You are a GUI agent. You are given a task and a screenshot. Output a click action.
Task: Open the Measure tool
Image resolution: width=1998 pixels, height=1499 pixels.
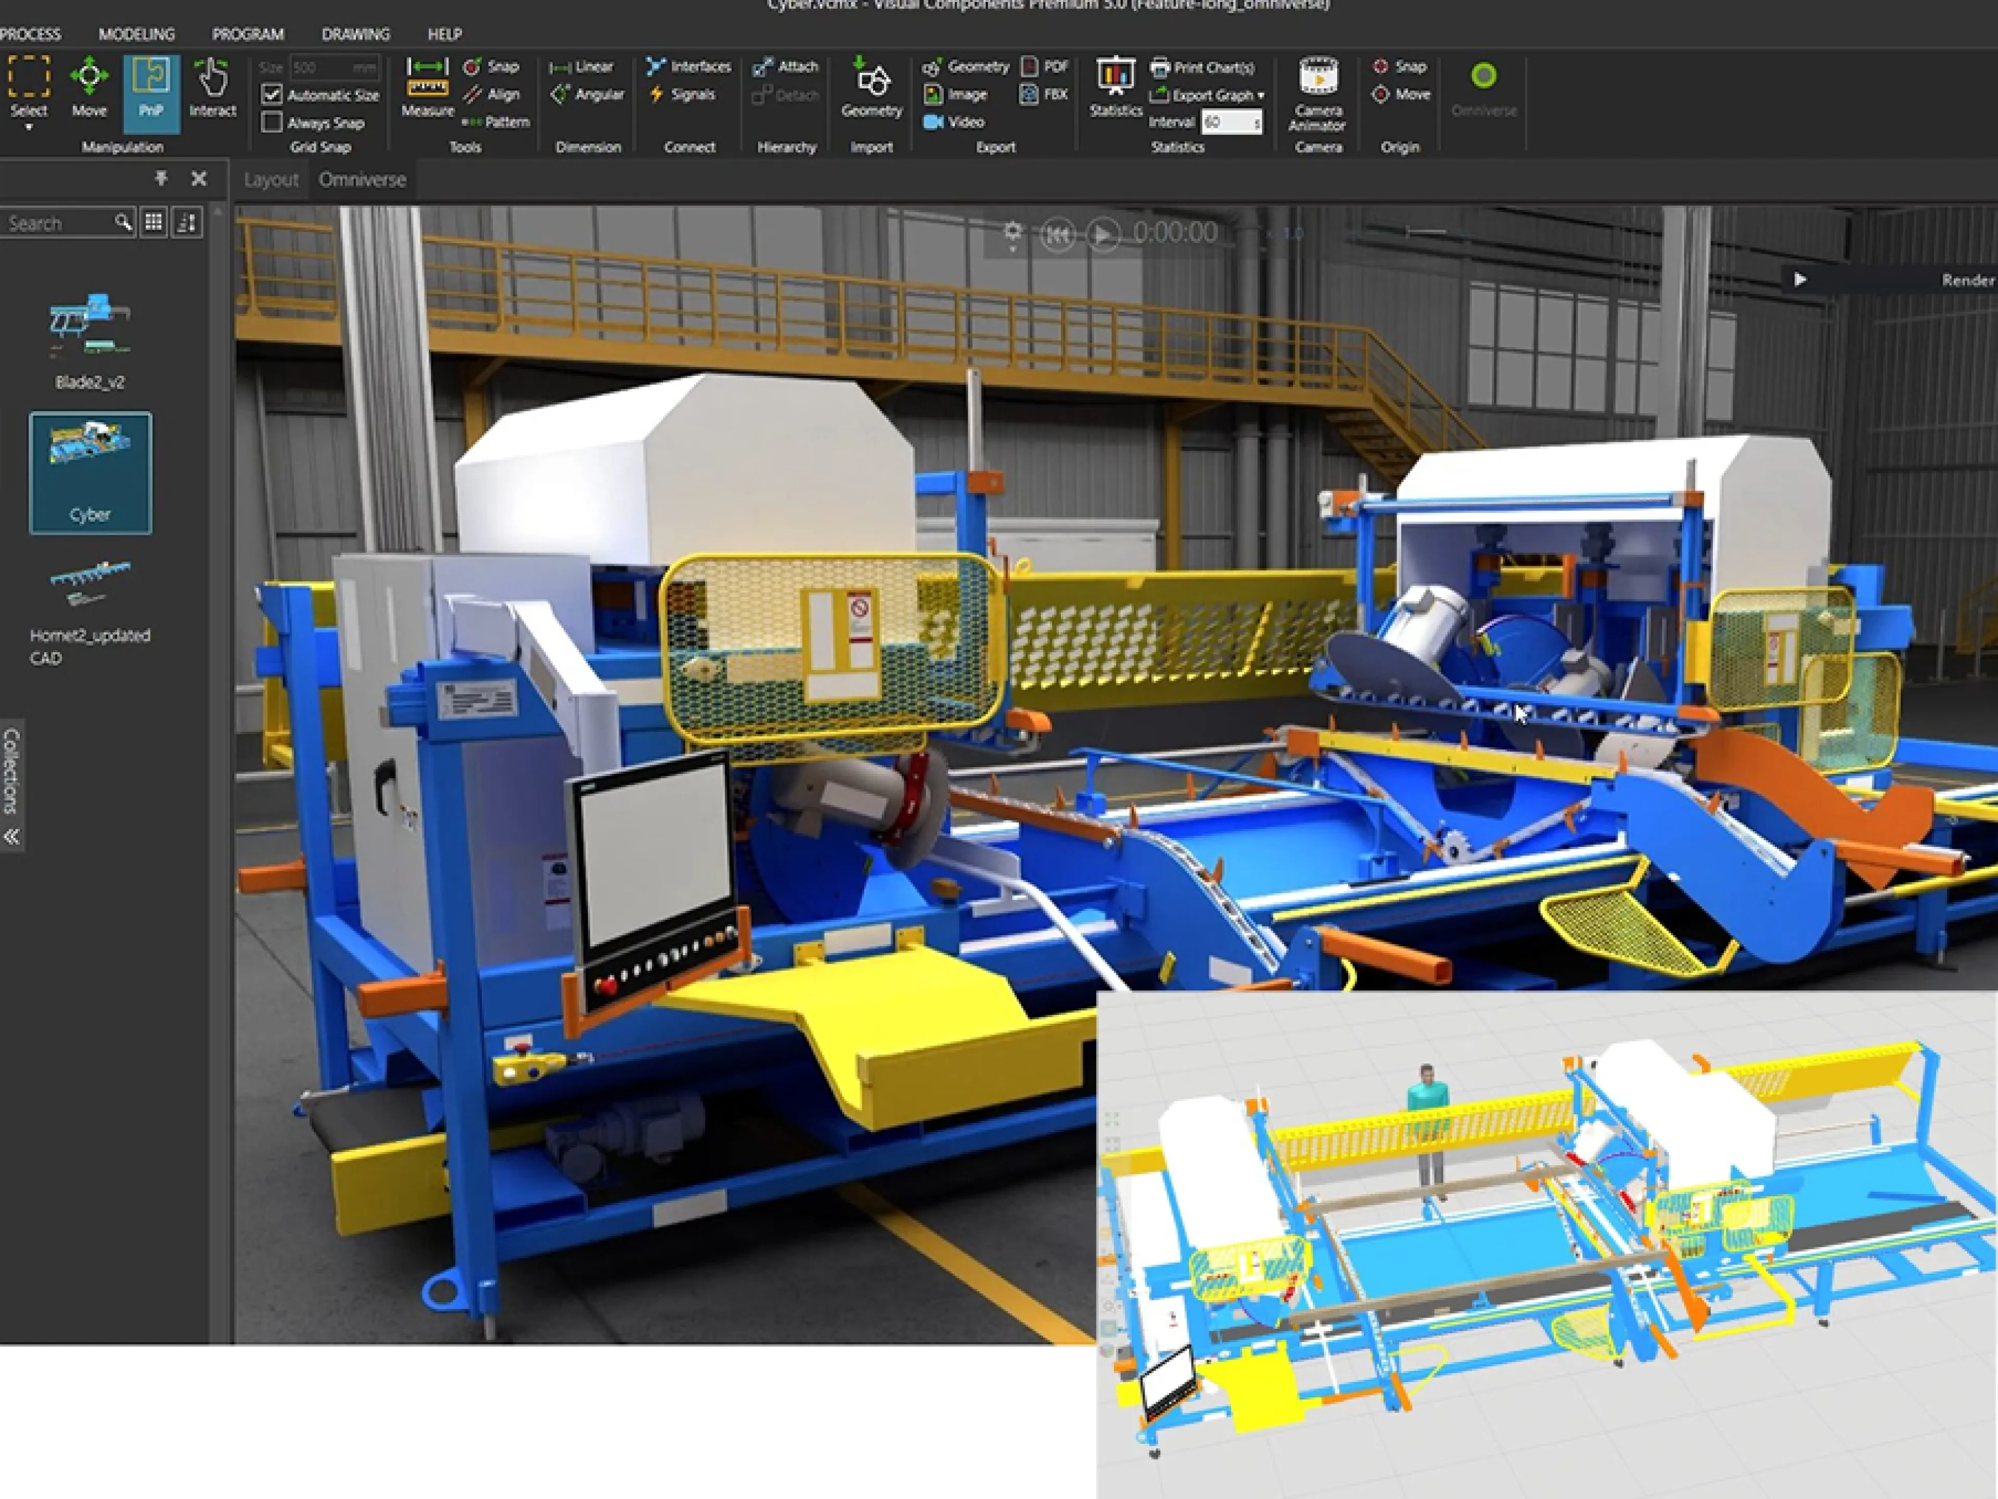pos(427,91)
